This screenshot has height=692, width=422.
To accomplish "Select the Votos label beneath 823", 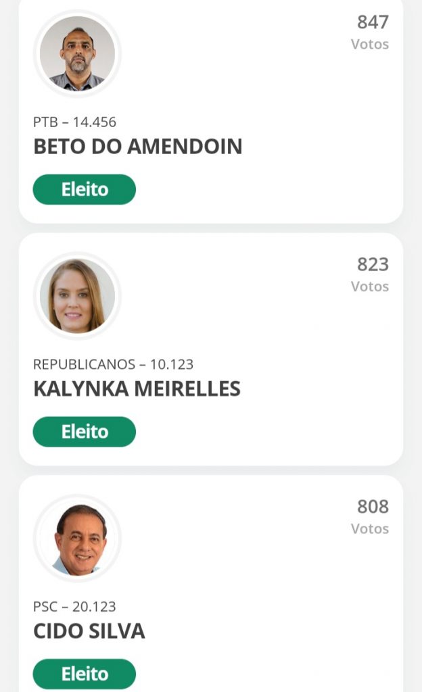I will pyautogui.click(x=370, y=287).
